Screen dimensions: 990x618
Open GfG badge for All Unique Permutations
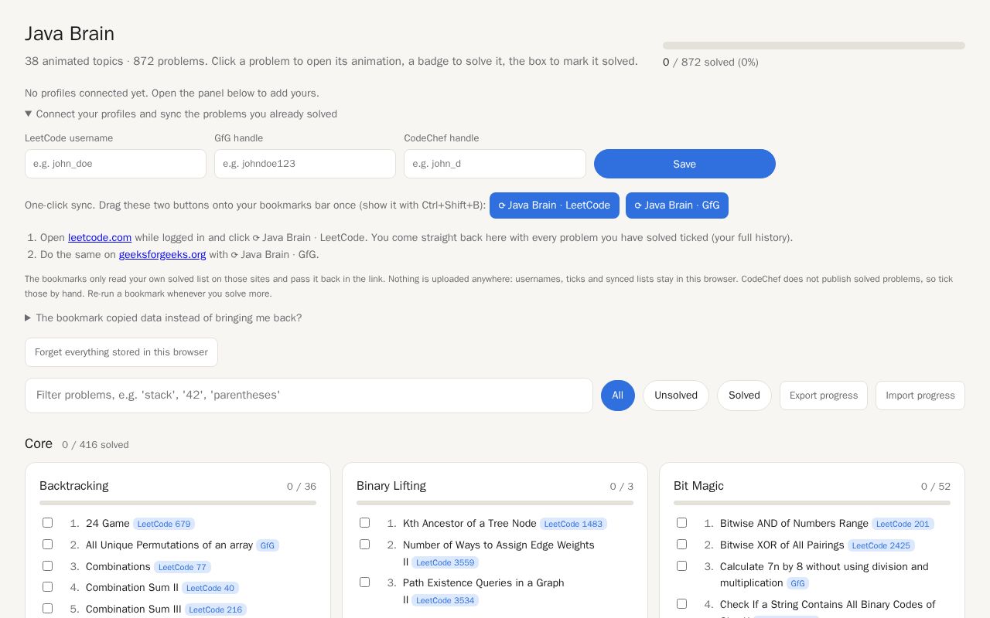pyautogui.click(x=268, y=545)
